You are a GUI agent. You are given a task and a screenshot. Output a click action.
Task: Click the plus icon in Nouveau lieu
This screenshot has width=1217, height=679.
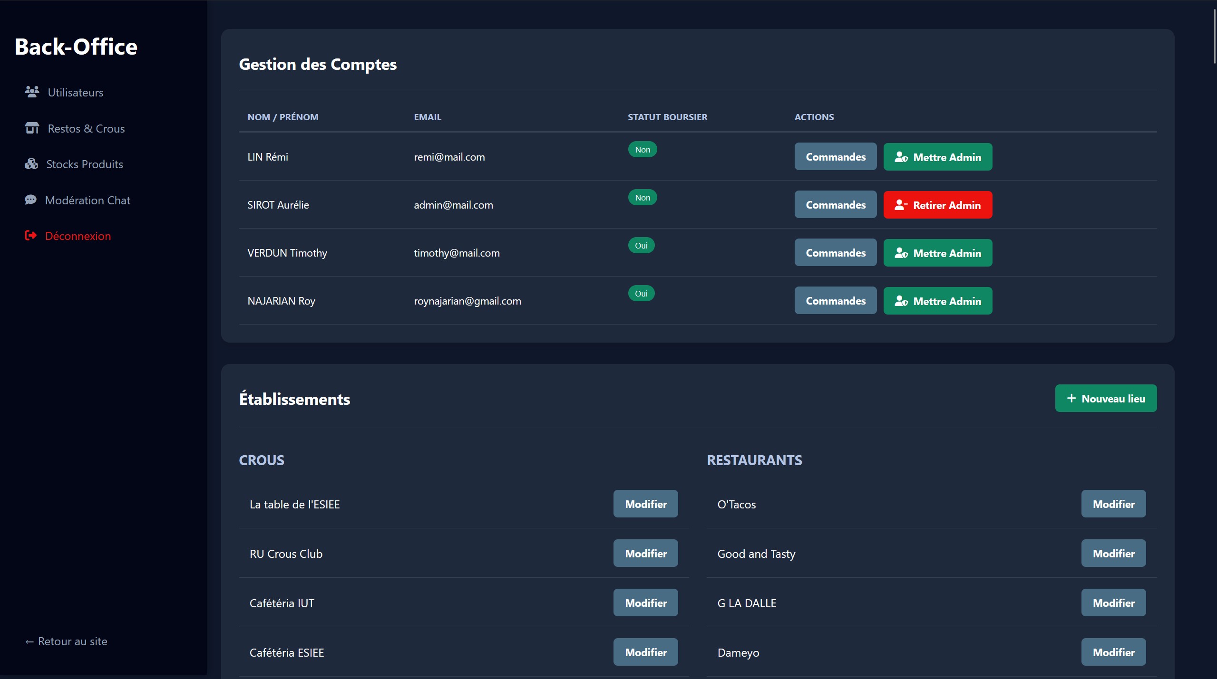pyautogui.click(x=1071, y=398)
